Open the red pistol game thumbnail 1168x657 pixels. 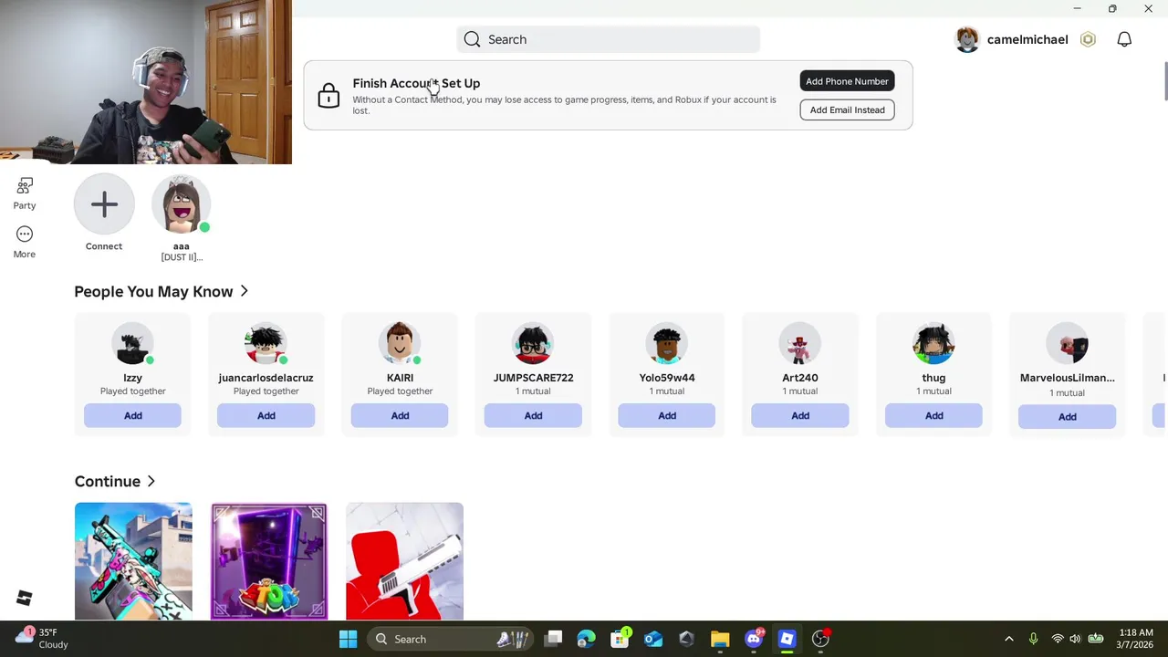pyautogui.click(x=404, y=561)
